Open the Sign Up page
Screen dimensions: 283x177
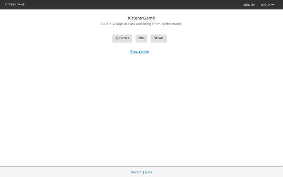tap(249, 5)
